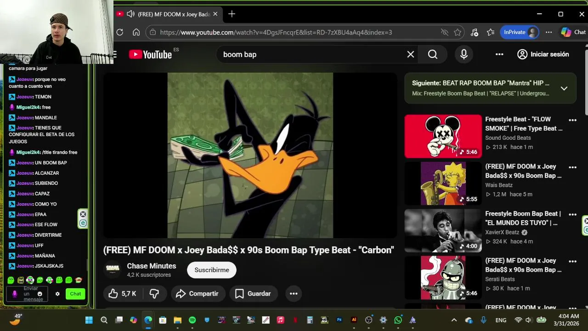
Task: Clear the boom bap search text
Action: coord(411,54)
